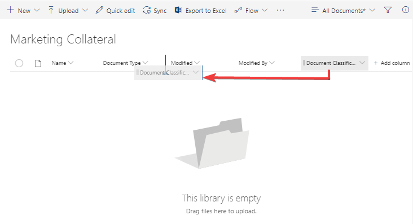This screenshot has height=224, width=413.
Task: Toggle the select all items circle
Action: [x=19, y=63]
